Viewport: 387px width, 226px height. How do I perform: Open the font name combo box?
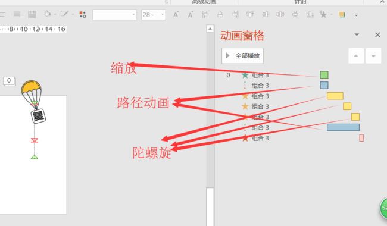(114, 14)
